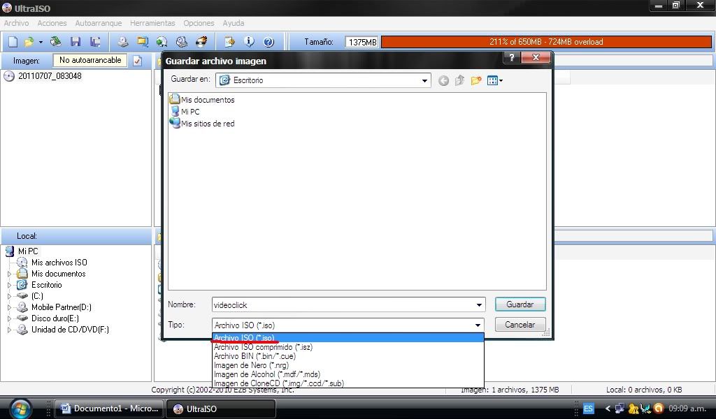Select Mis documentos in the save dialog
716x419 pixels.
tap(207, 100)
